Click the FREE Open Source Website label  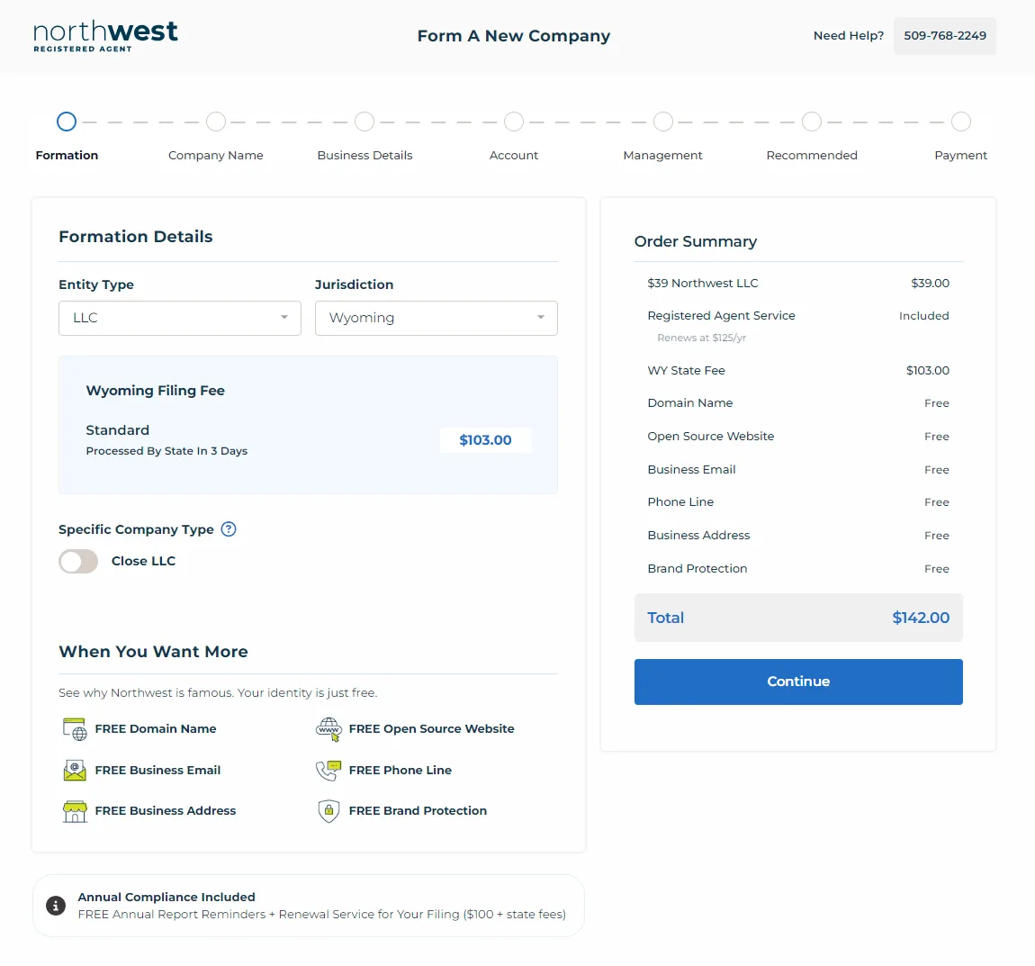coord(432,729)
